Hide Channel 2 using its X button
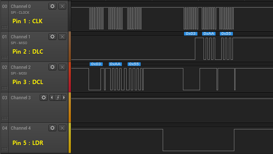The width and height of the screenshot is (273, 154). click(62, 67)
